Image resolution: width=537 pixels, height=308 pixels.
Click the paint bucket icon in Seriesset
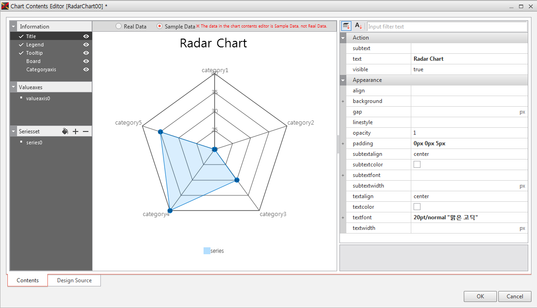tap(65, 131)
